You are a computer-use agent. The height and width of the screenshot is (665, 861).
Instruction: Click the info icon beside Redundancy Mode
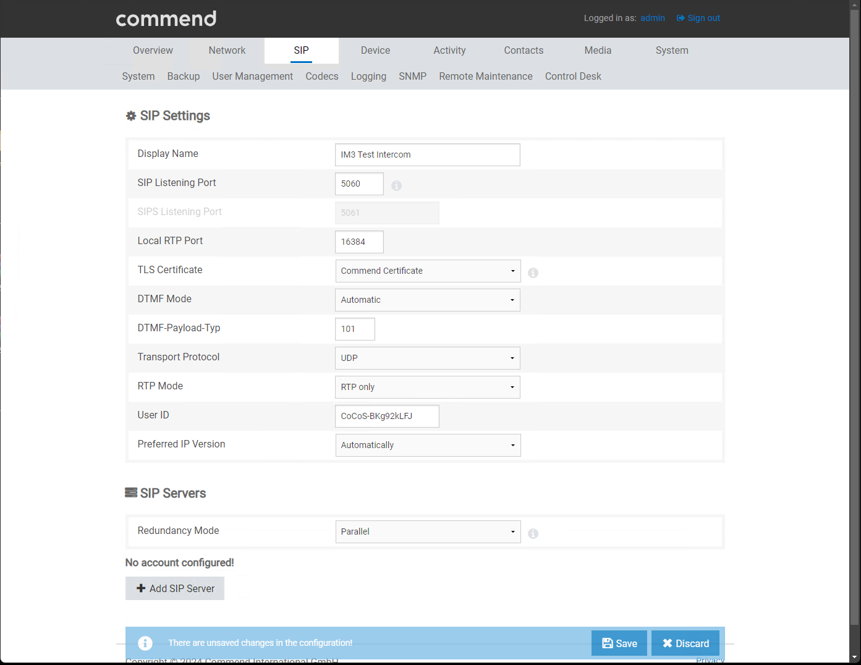coord(533,533)
